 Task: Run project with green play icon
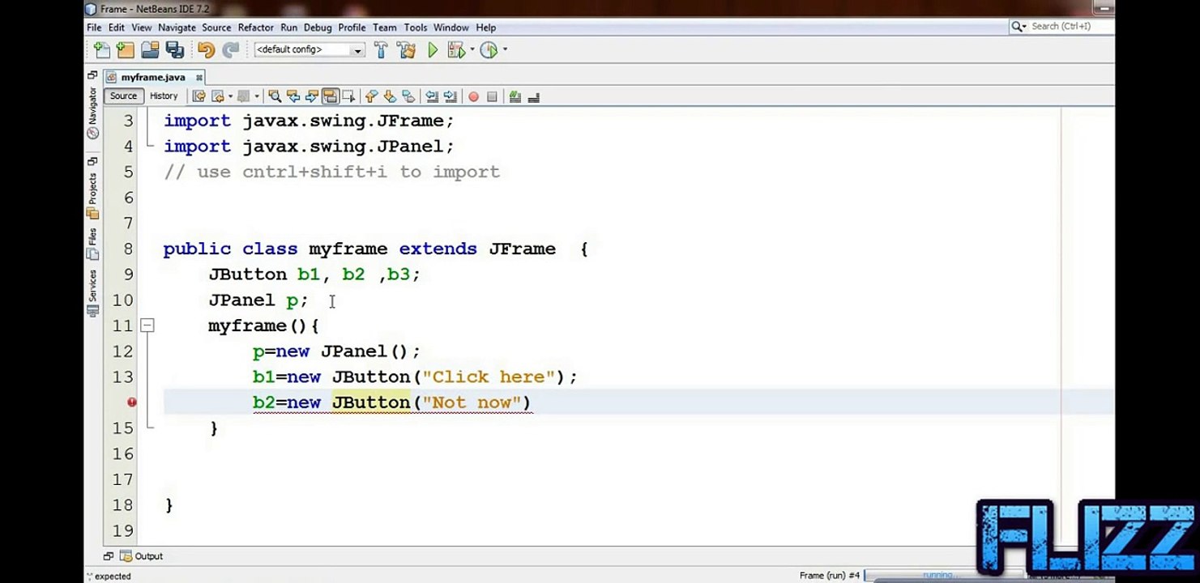coord(433,50)
